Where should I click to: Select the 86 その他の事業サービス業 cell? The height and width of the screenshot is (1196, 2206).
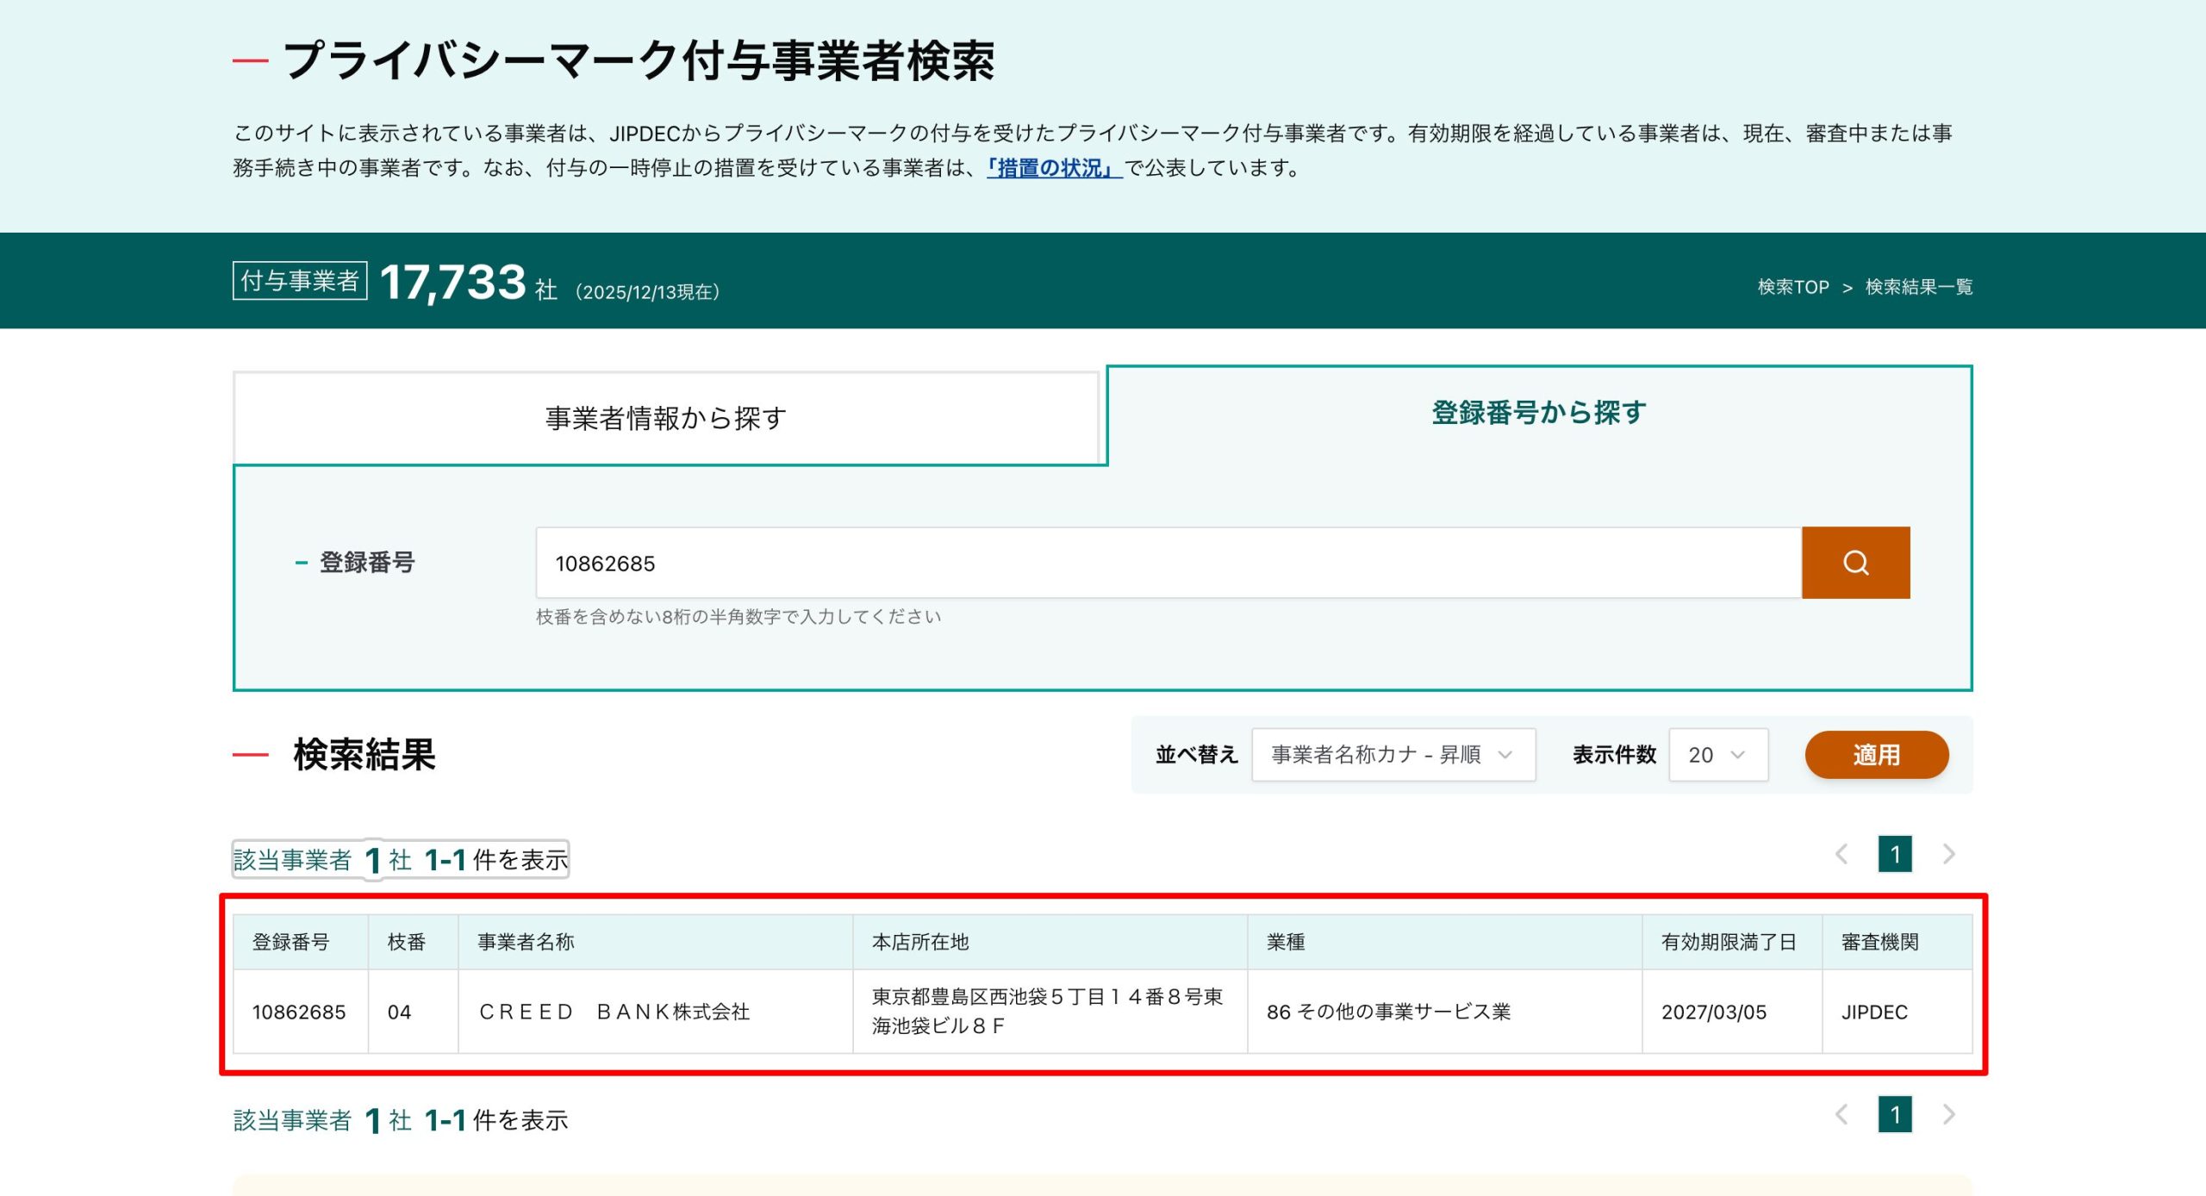(x=1445, y=1012)
